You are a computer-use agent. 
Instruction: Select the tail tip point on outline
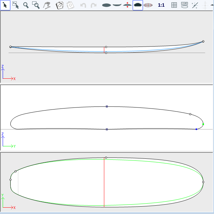tap(10, 180)
